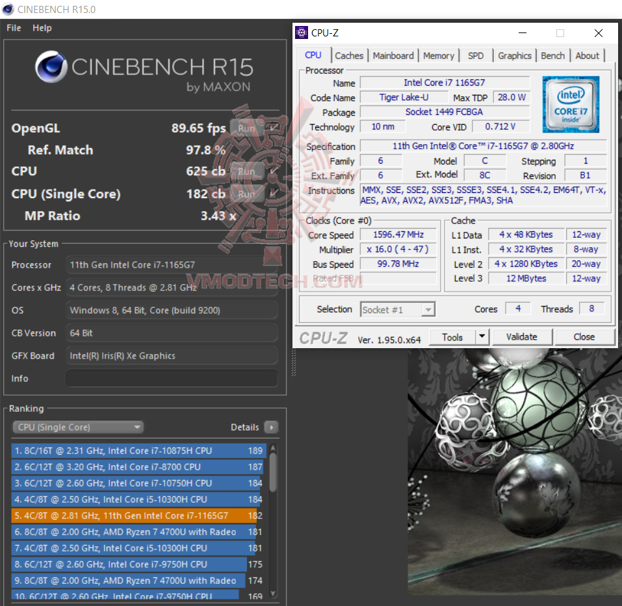Switch to the Caches tab in CPU-Z
The height and width of the screenshot is (606, 622).
coord(349,56)
